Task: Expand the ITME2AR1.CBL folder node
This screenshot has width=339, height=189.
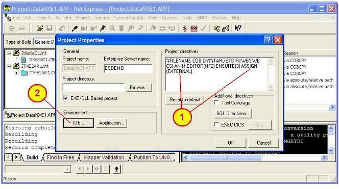Action: pos(16,73)
